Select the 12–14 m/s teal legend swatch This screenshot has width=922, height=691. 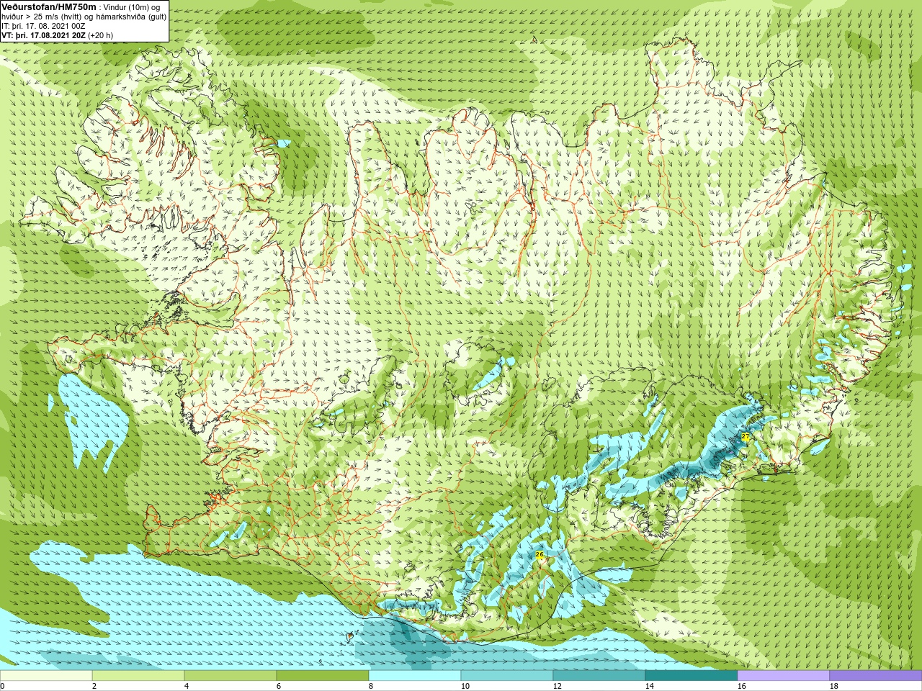pyautogui.click(x=599, y=676)
